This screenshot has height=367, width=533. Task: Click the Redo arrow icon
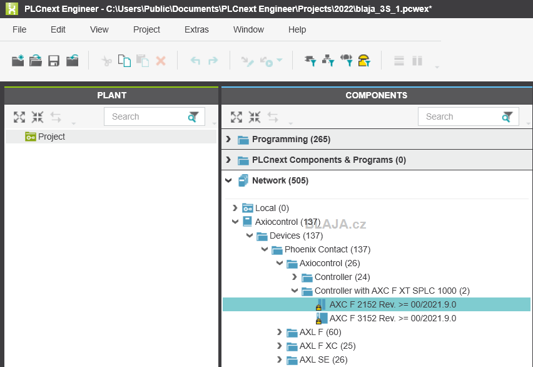[x=213, y=61]
